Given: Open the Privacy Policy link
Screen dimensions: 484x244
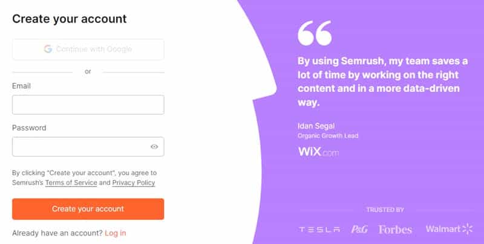Looking at the screenshot, I should click(133, 182).
